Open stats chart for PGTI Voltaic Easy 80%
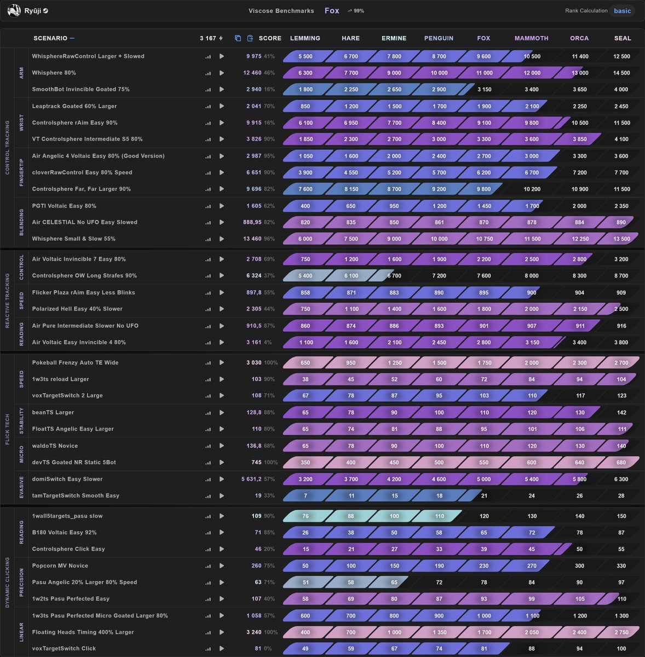 (x=208, y=206)
